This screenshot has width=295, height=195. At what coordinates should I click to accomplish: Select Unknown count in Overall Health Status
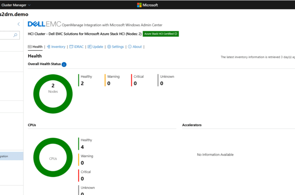pos(166,80)
